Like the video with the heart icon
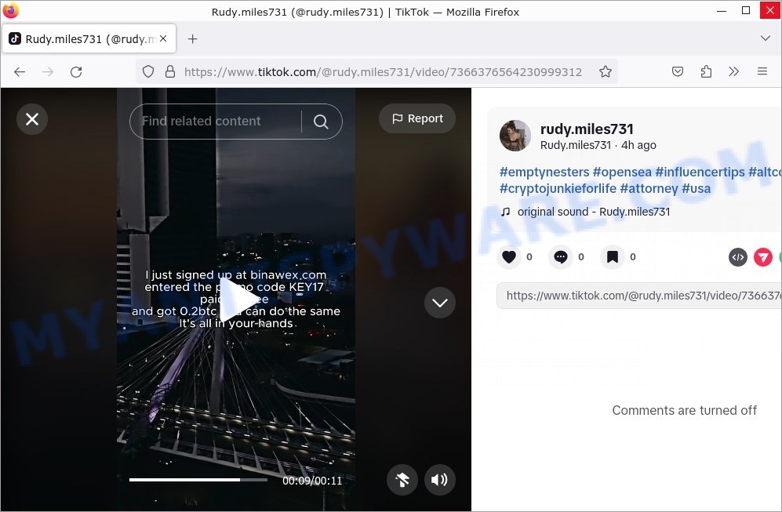The width and height of the screenshot is (782, 512). pyautogui.click(x=509, y=256)
